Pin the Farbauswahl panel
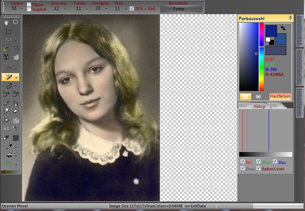Image resolution: width=305 pixels, height=211 pixels. tap(290, 18)
